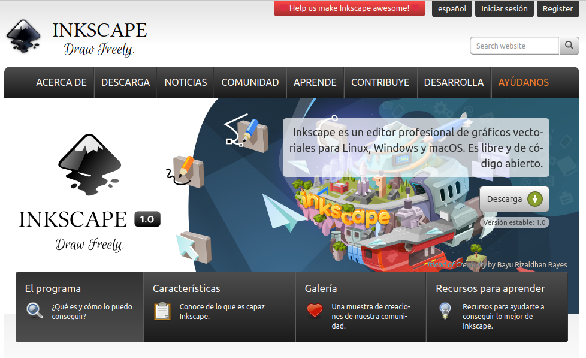586x358 pixels.
Task: Open the DESARROLLA menu
Action: (454, 82)
